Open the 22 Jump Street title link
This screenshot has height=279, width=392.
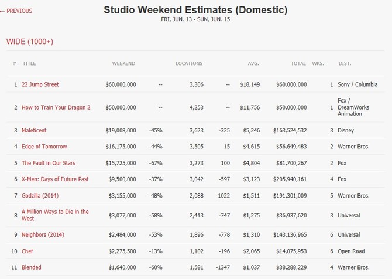(x=40, y=84)
